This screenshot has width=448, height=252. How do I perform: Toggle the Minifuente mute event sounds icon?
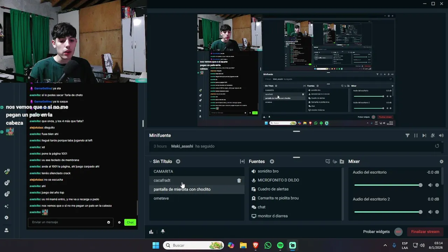coord(433,135)
